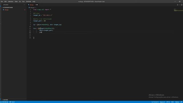Open the notifications bell in status bar
This screenshot has height=103, width=183.
click(181, 102)
